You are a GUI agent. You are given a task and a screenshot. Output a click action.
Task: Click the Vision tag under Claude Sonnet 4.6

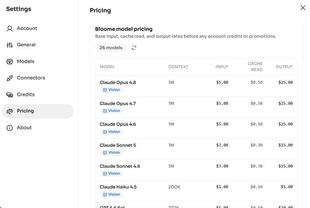pyautogui.click(x=111, y=174)
